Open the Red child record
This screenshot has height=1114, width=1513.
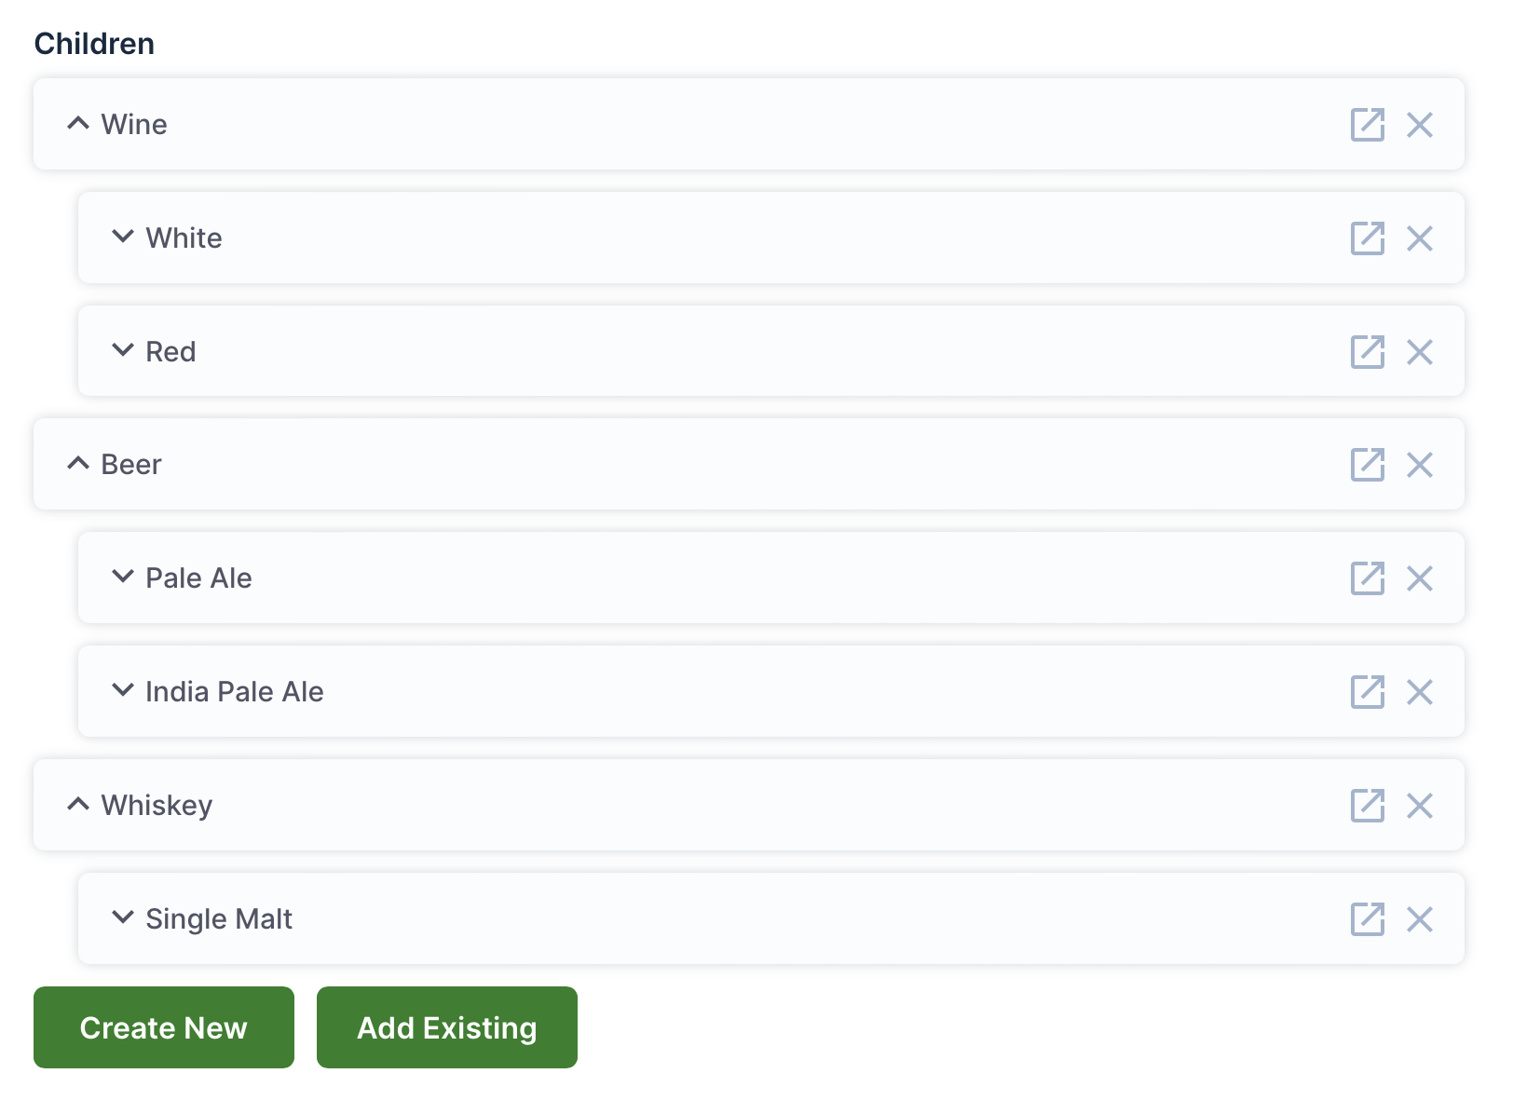(1367, 351)
